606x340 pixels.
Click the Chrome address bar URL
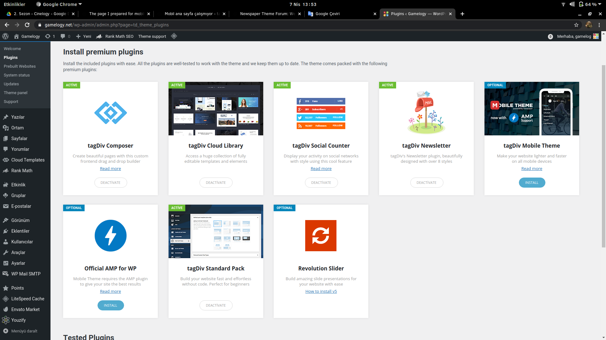point(107,25)
